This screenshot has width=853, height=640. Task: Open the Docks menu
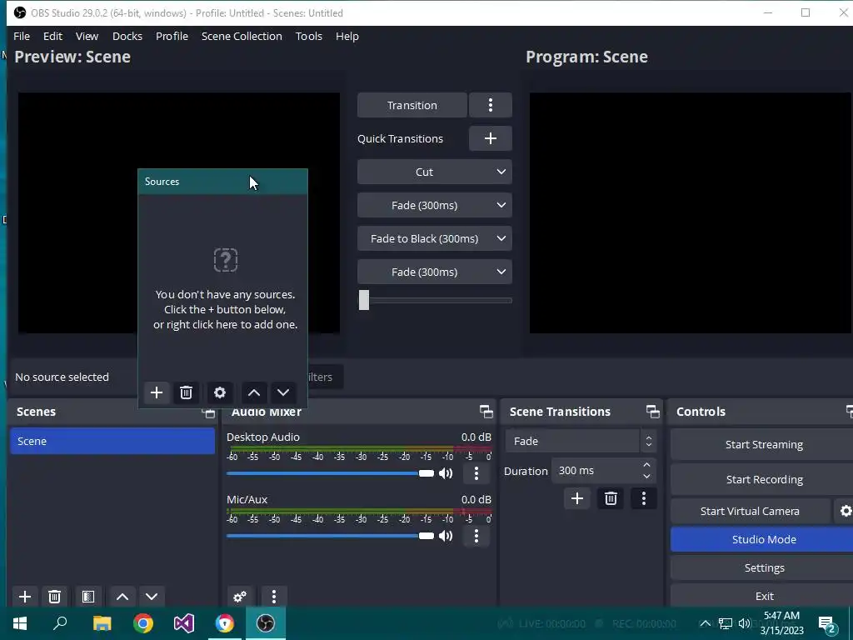[x=127, y=36]
